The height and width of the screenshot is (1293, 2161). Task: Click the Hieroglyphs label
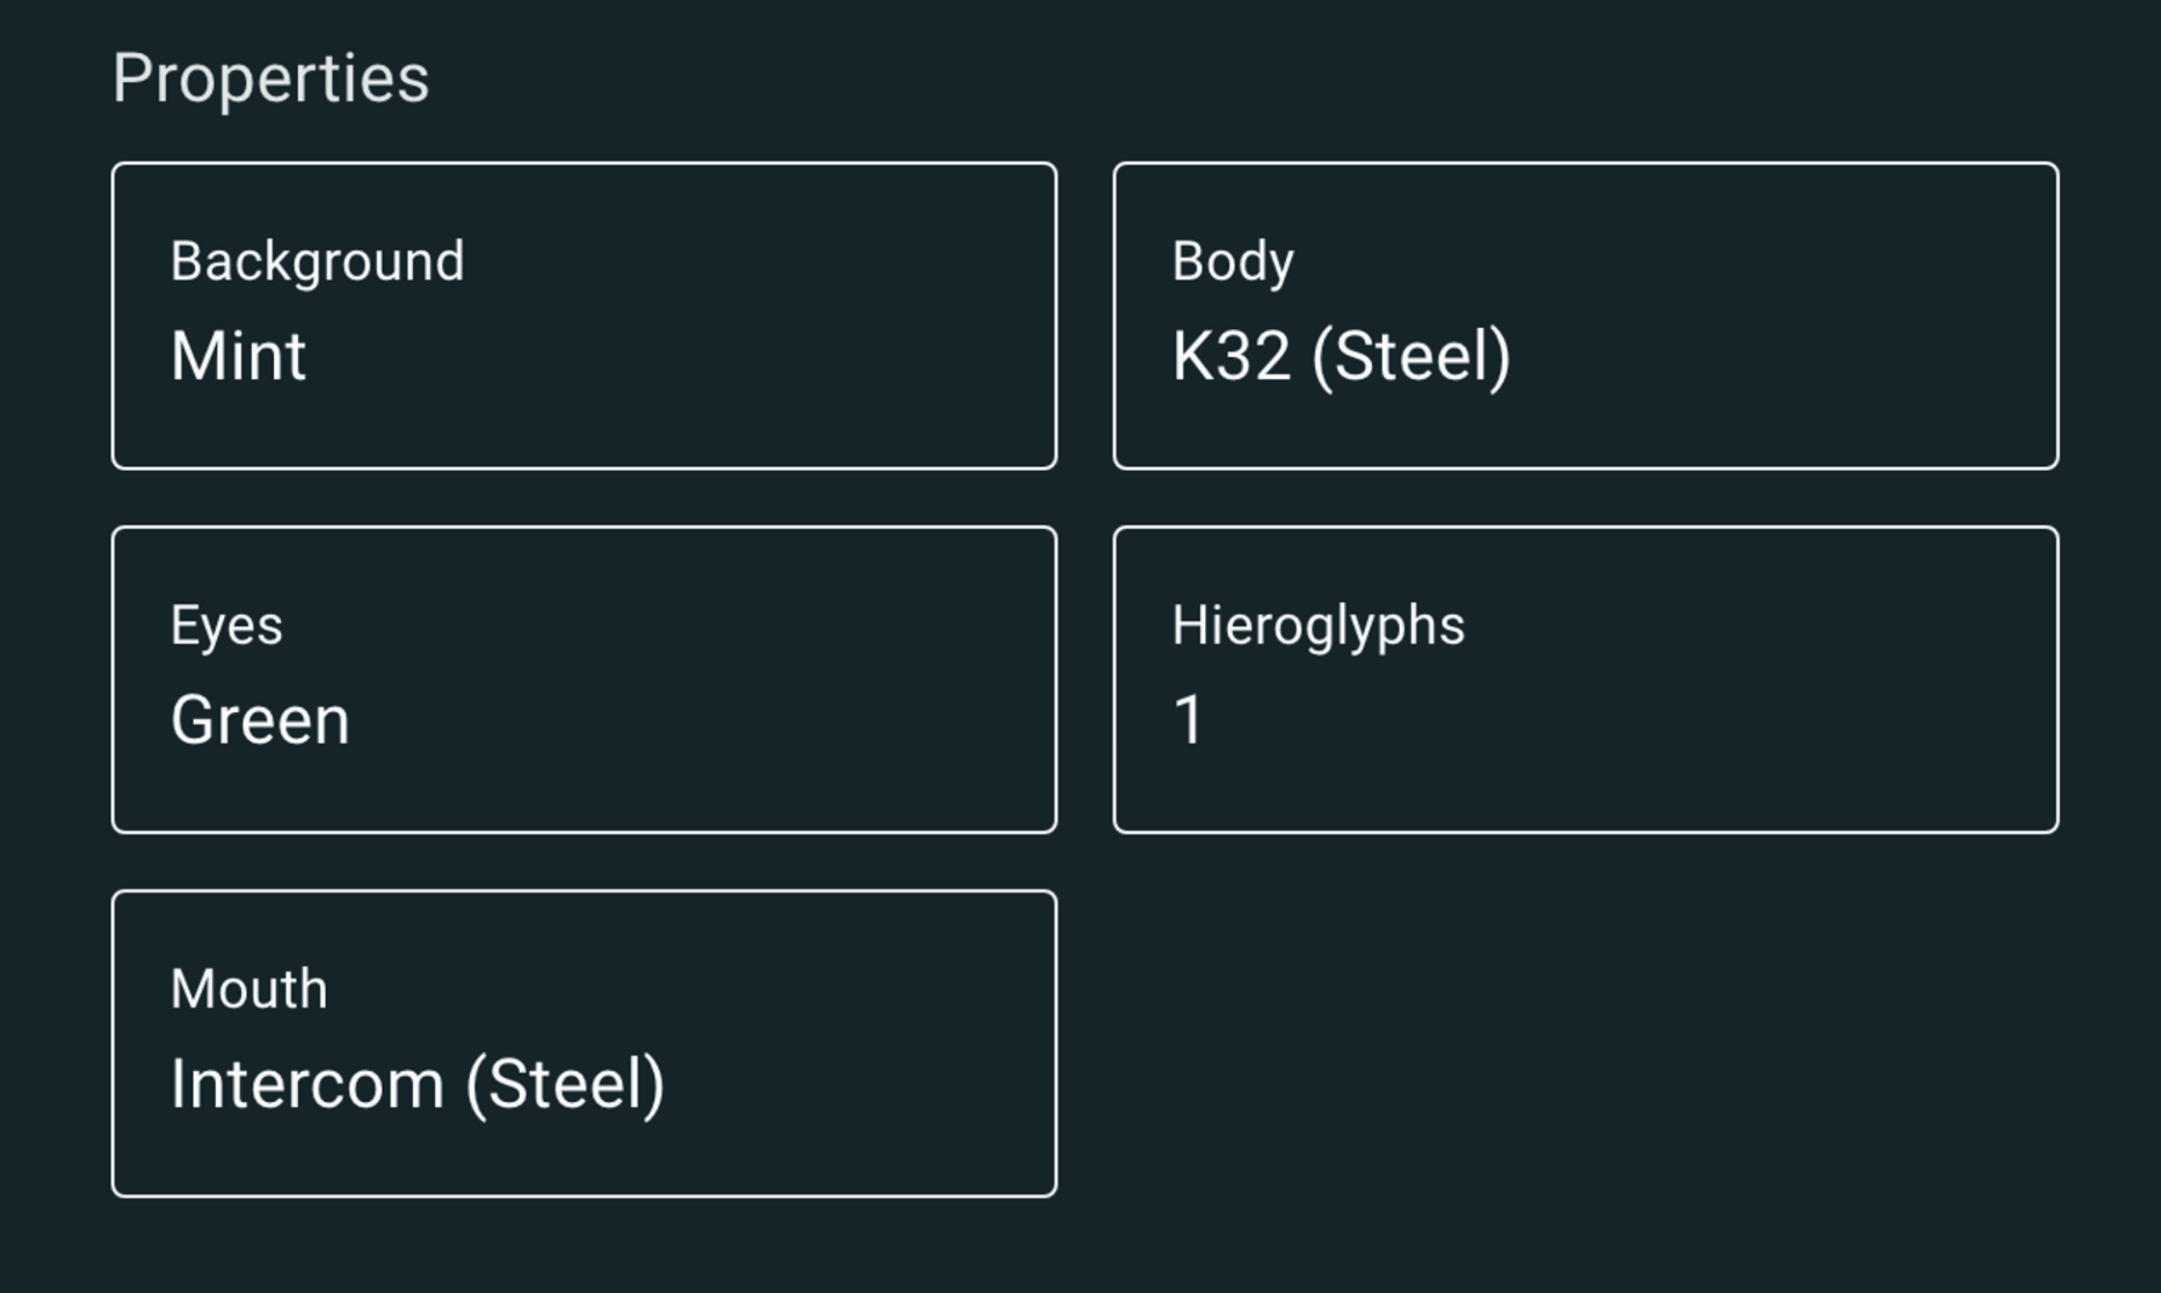click(x=1319, y=624)
